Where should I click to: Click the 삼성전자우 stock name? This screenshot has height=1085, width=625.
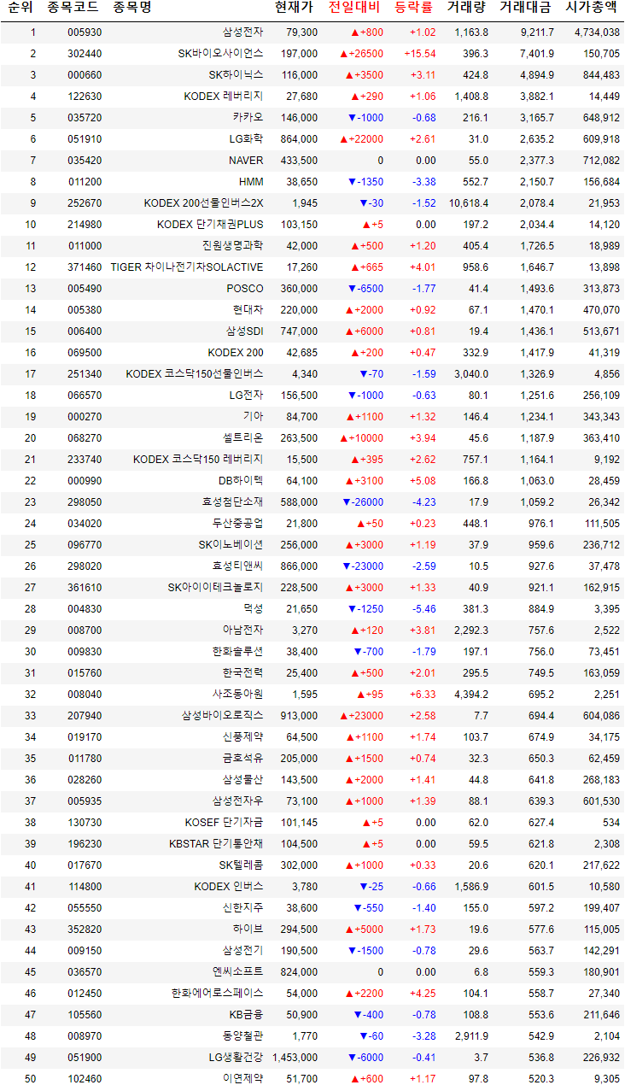tap(238, 801)
